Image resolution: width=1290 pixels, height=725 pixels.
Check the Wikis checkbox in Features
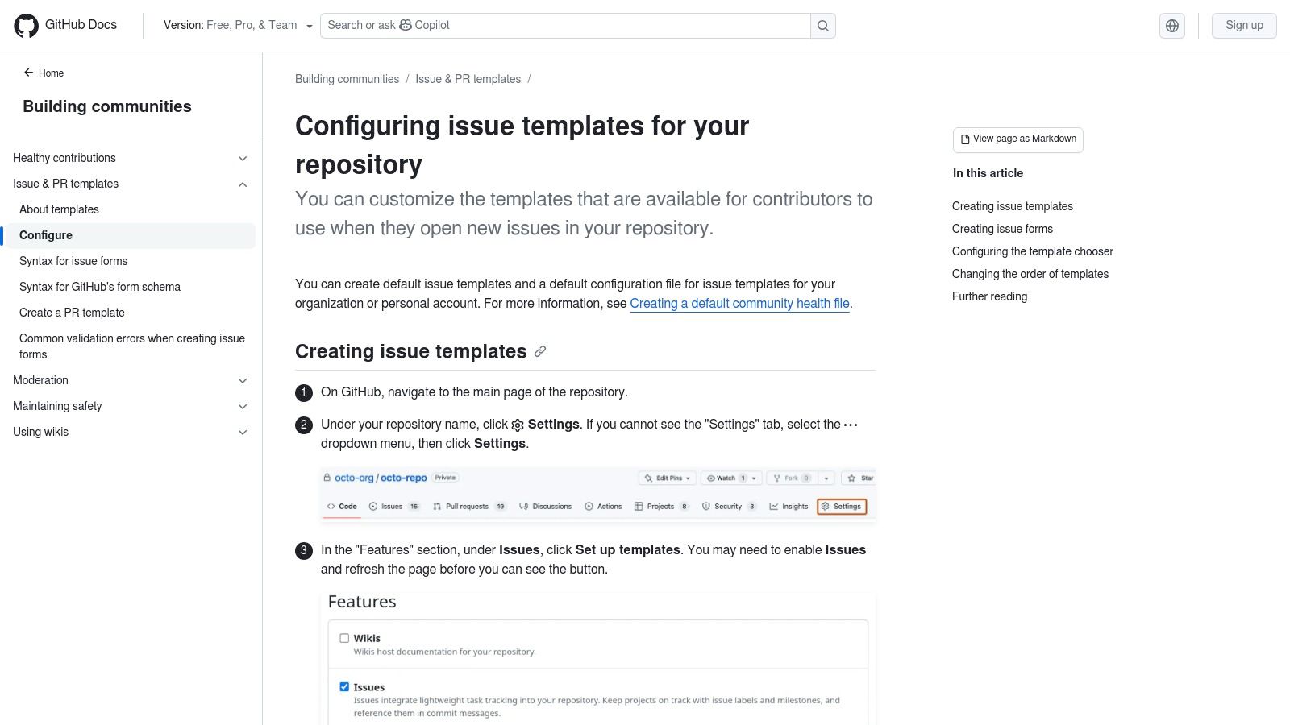point(344,637)
